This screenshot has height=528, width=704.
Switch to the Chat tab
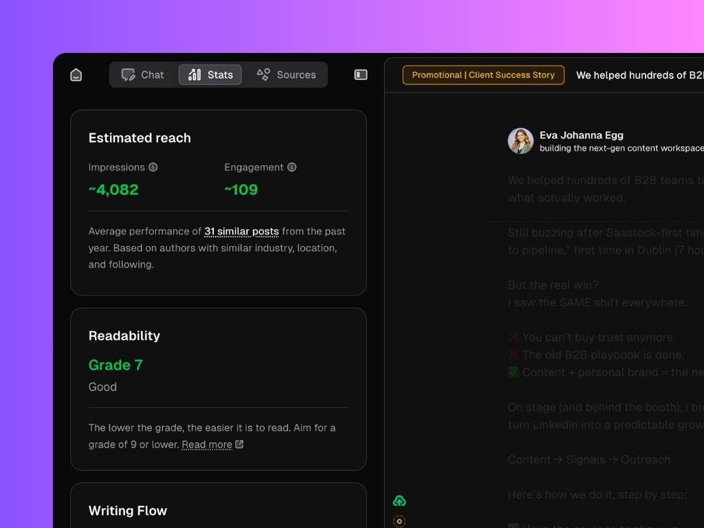coord(143,74)
